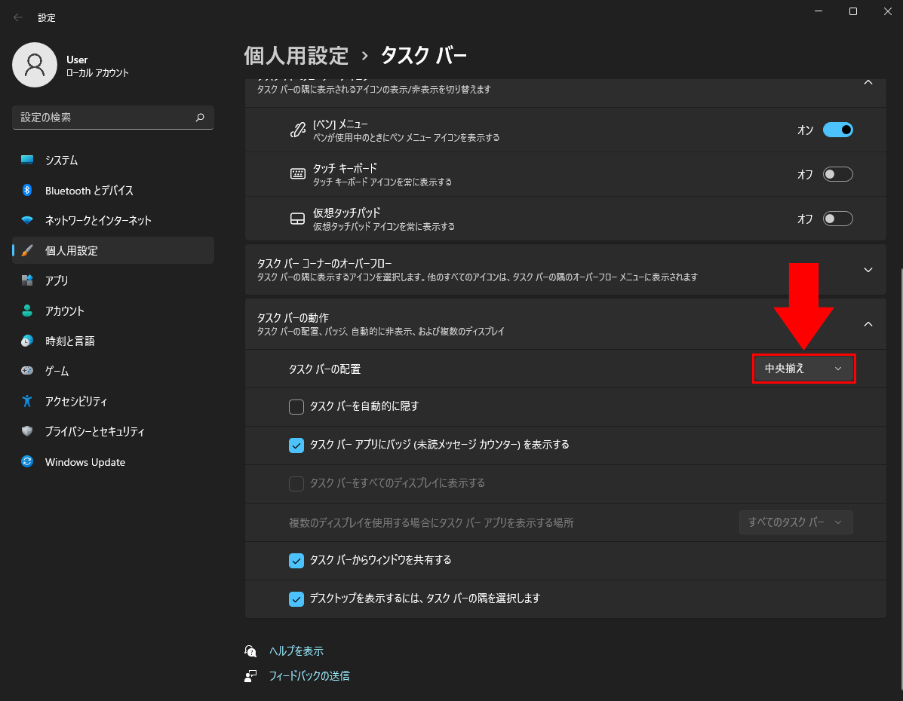Click the virtual touchpad icon
Viewport: 903px width, 701px height.
(x=298, y=219)
